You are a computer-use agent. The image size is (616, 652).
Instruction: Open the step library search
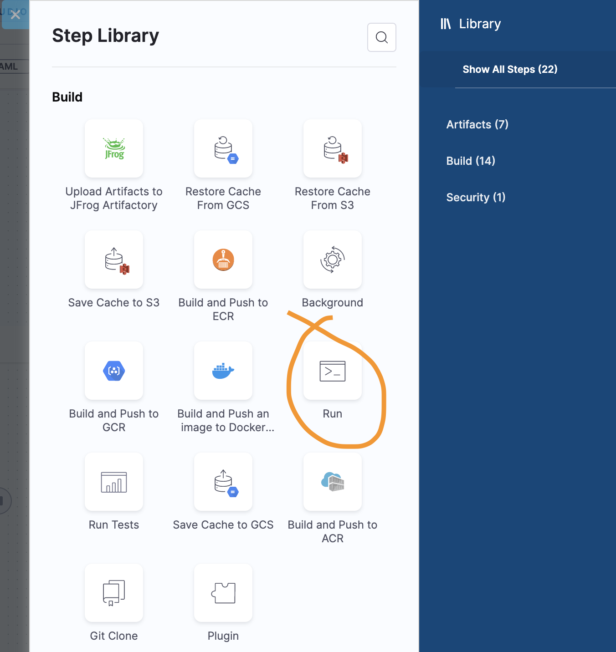click(382, 37)
